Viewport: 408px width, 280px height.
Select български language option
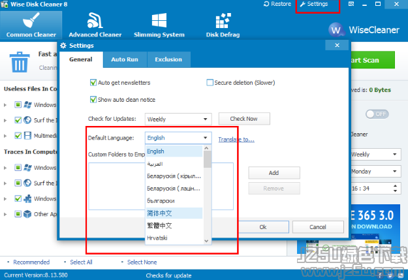click(174, 201)
